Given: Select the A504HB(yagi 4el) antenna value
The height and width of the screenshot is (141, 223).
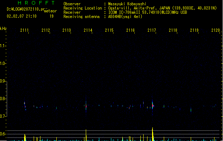Looking at the screenshot, I should [125, 17].
